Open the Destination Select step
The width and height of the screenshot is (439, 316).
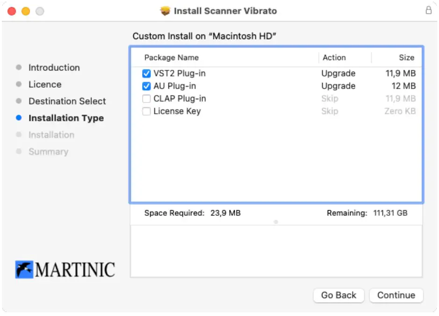67,101
